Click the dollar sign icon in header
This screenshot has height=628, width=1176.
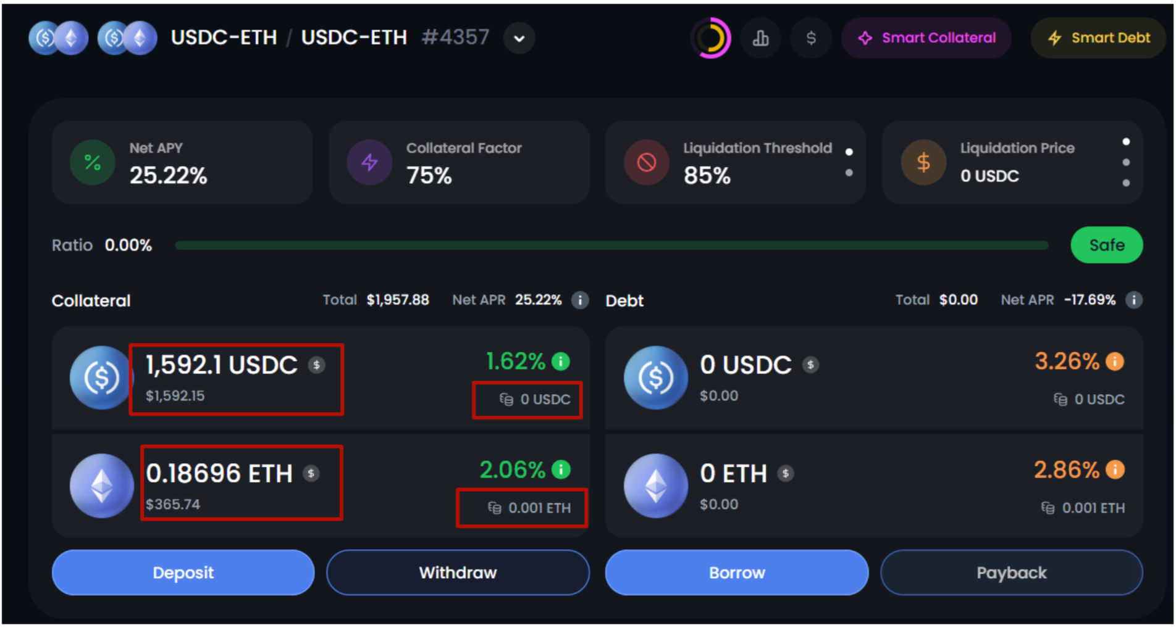coord(811,38)
